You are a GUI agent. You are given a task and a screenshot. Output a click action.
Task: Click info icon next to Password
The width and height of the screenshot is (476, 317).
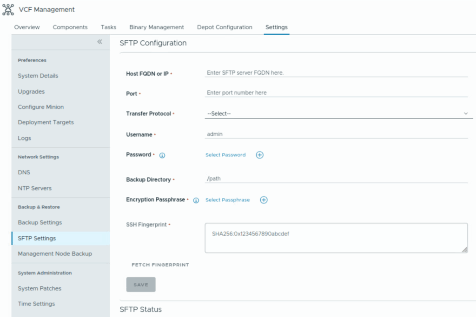(162, 155)
